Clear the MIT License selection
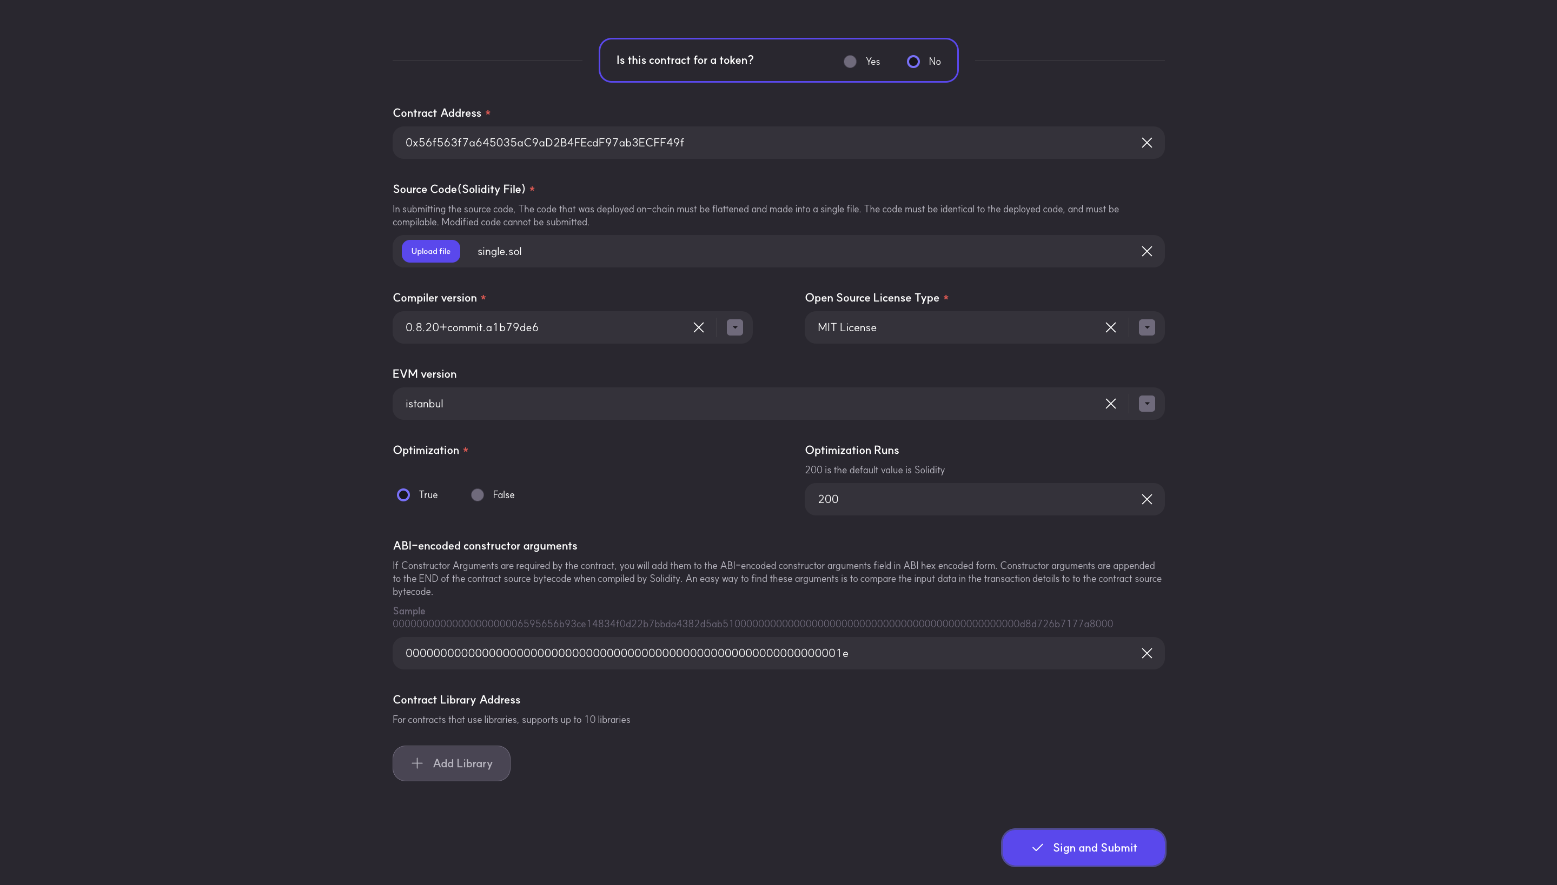This screenshot has height=885, width=1557. [1110, 327]
